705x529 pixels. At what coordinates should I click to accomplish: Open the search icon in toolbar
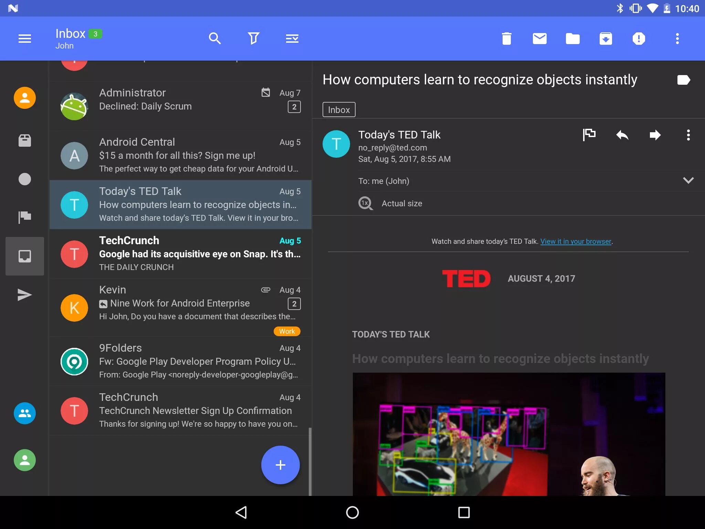point(215,38)
